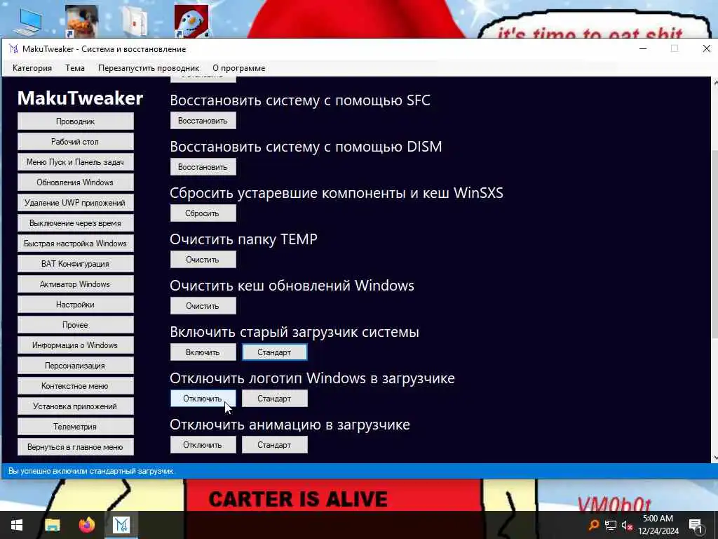Click Сбросить for WinSXS cache
This screenshot has width=718, height=539.
pos(203,213)
